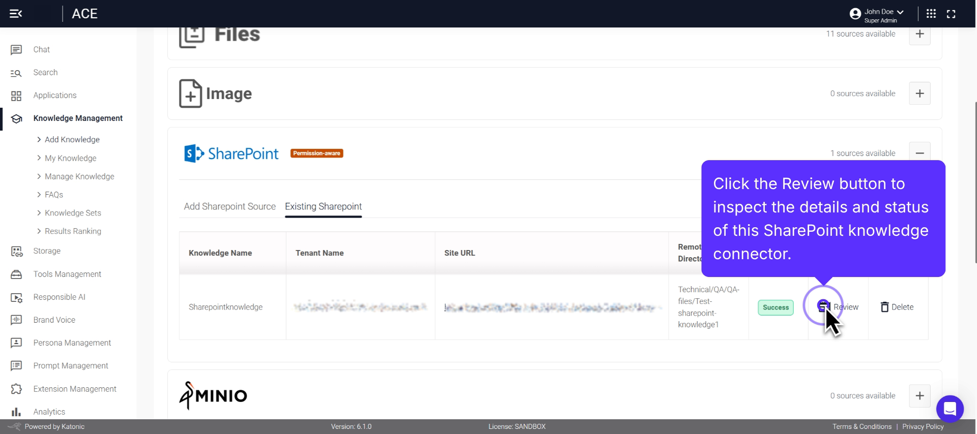Click the Extension Management puzzle icon
This screenshot has width=977, height=434.
(16, 389)
